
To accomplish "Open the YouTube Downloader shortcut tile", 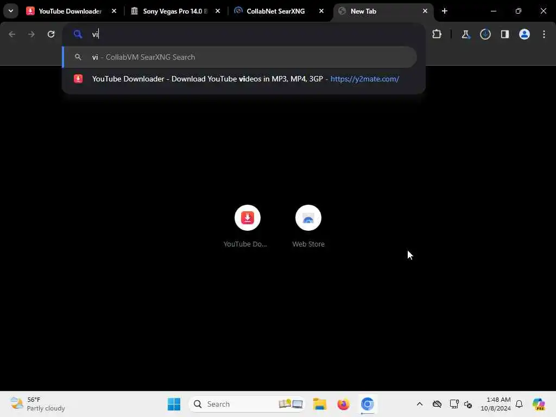I will (x=247, y=226).
